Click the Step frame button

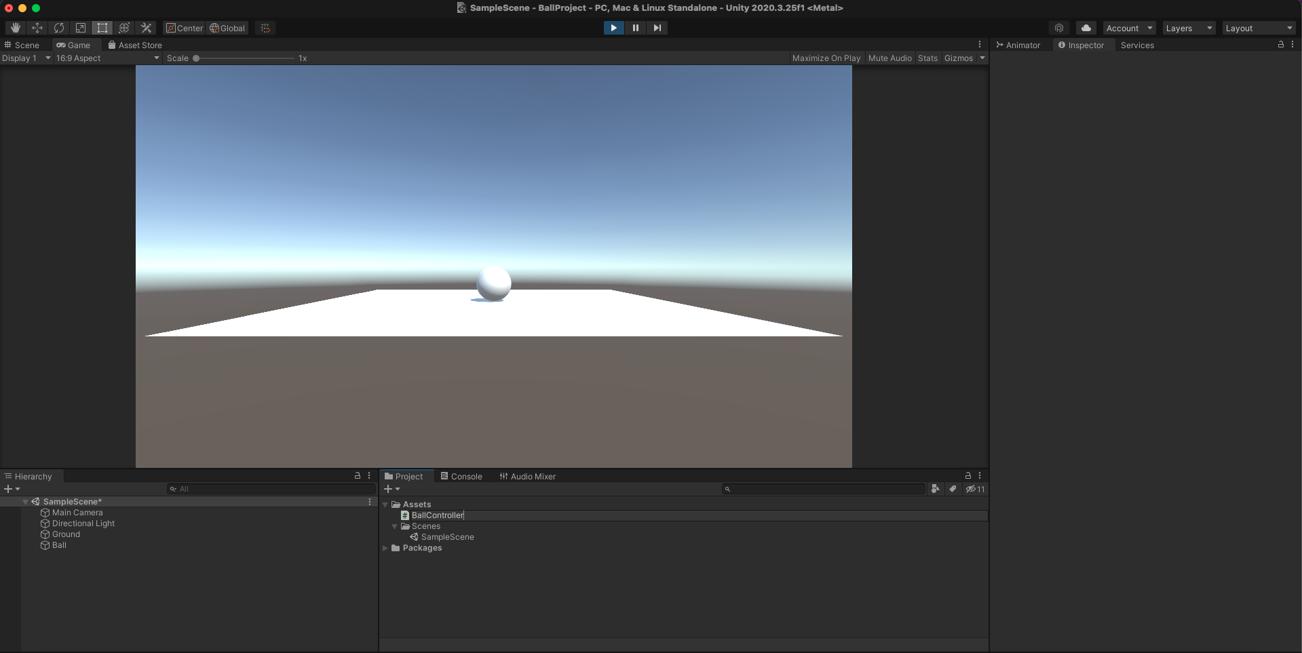point(657,28)
